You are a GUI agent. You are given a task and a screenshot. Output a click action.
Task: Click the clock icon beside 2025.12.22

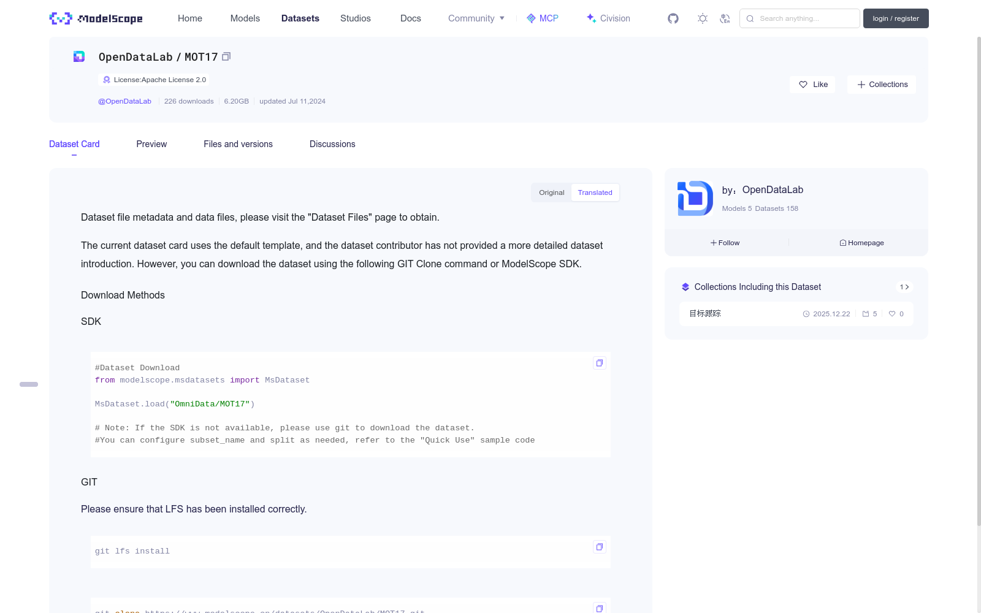(x=806, y=314)
